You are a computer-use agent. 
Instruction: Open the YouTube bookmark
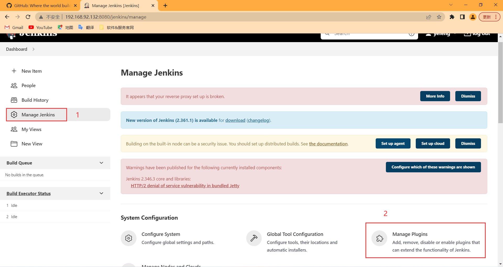pos(40,27)
